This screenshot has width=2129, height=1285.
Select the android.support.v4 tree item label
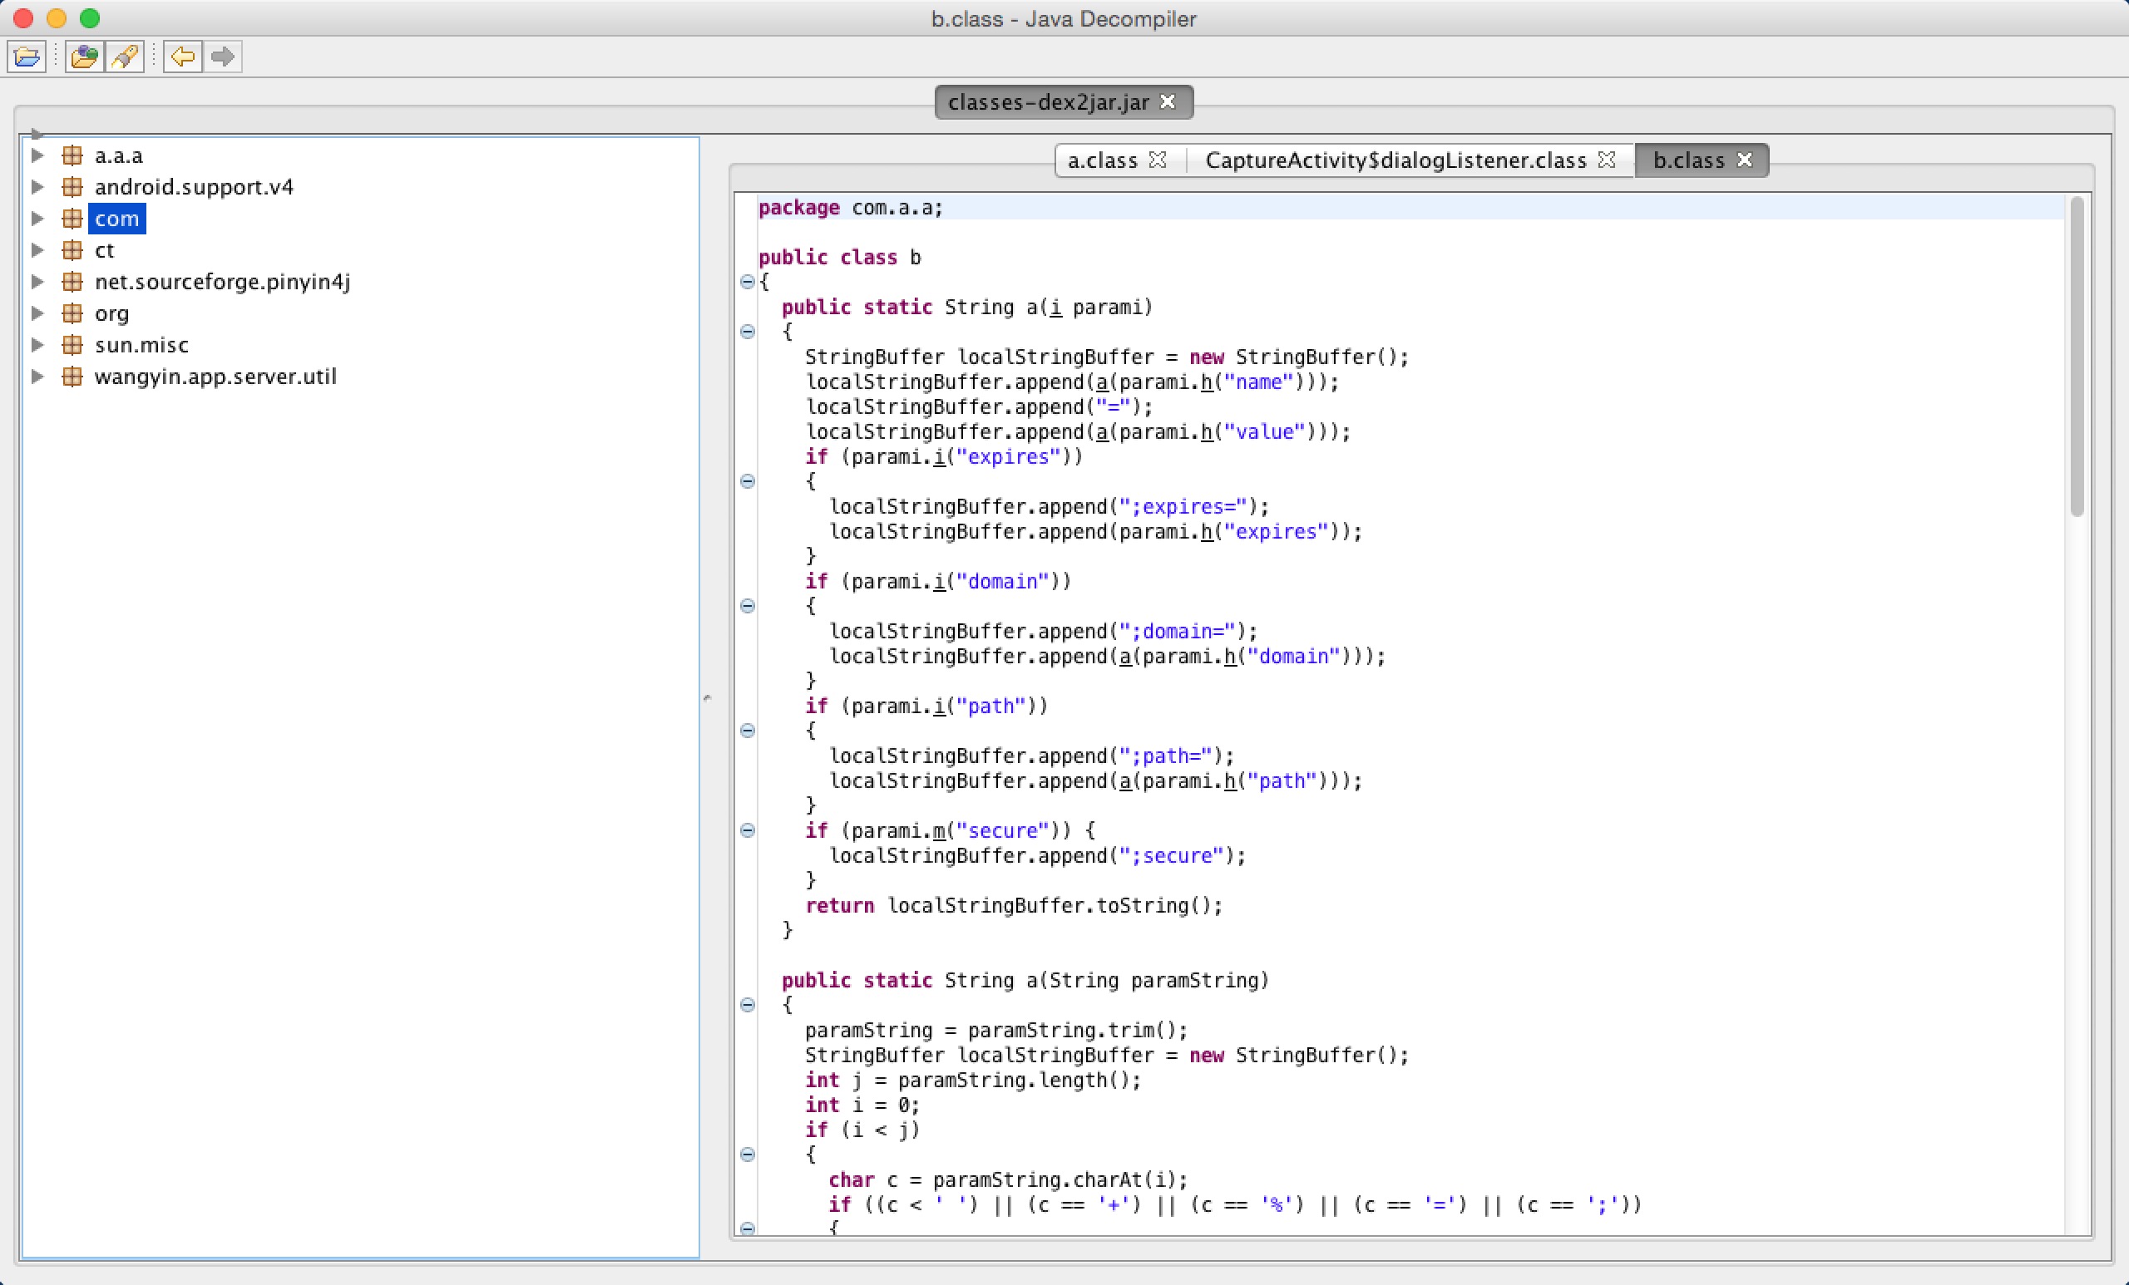tap(195, 186)
